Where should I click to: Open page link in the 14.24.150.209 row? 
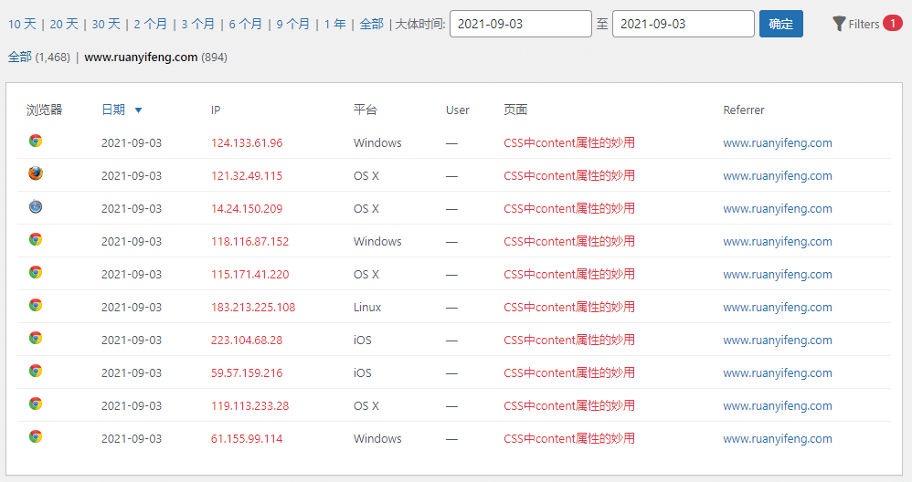568,208
